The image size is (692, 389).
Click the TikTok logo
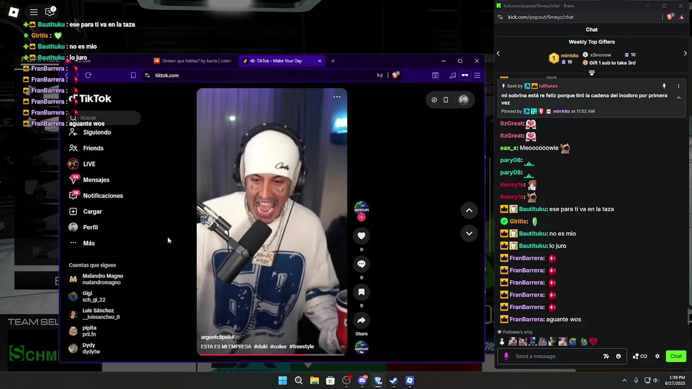[90, 98]
